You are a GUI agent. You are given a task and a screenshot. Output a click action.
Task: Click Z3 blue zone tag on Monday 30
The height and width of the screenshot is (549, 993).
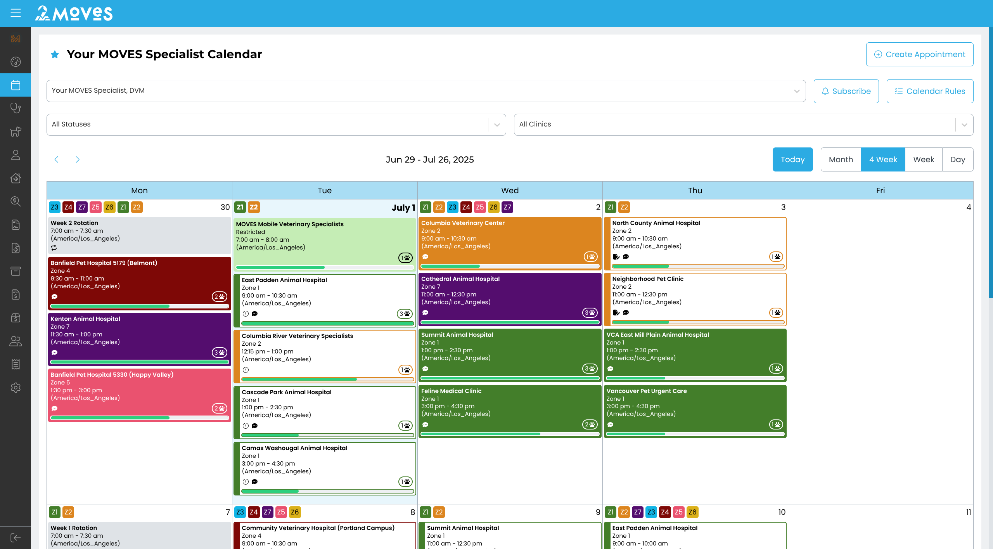55,207
